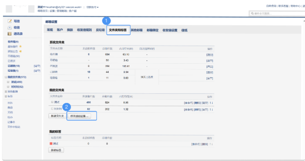Screen dimensions: 305x161
Task: Expand the 标签 node in the sidebar
Action: point(6,96)
